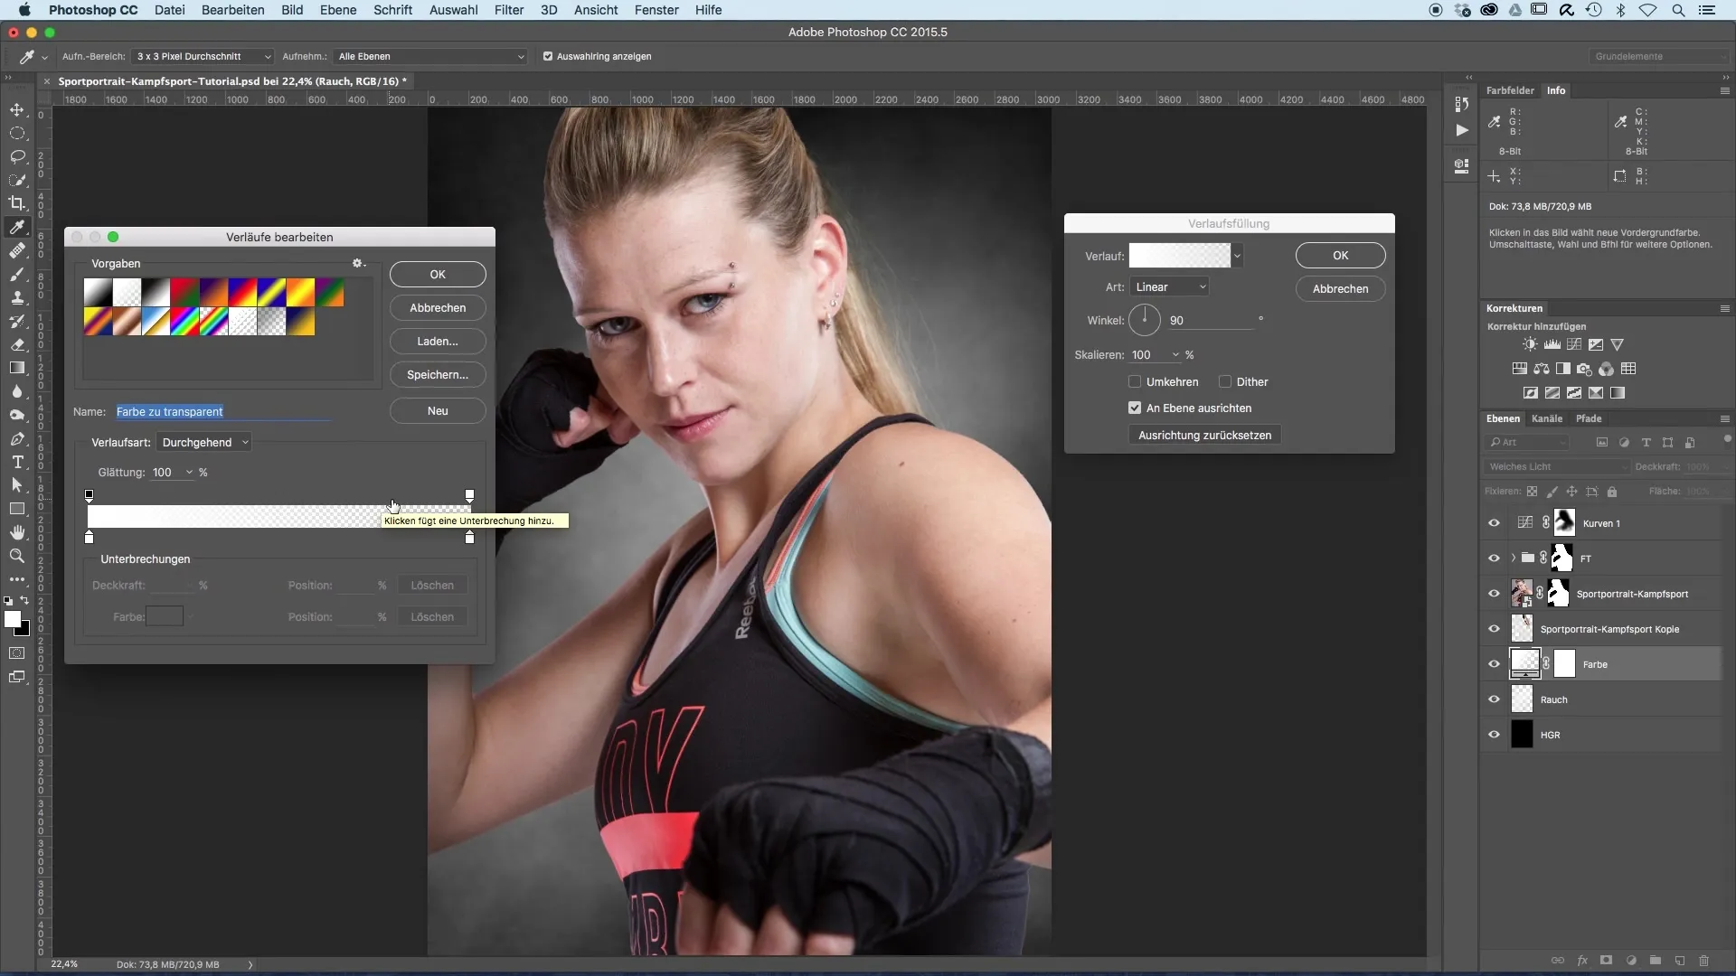Select the Zoom tool
Screen dimensions: 1736x976
tap(17, 556)
